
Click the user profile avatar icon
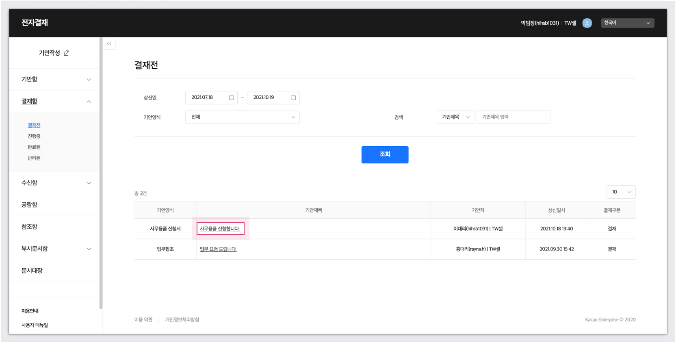click(x=587, y=23)
